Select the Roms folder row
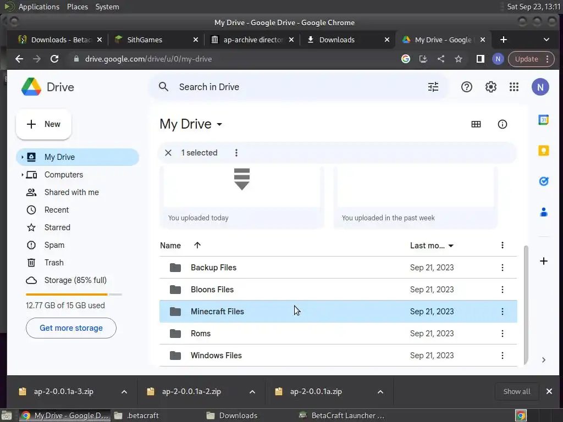This screenshot has height=422, width=563. point(338,334)
